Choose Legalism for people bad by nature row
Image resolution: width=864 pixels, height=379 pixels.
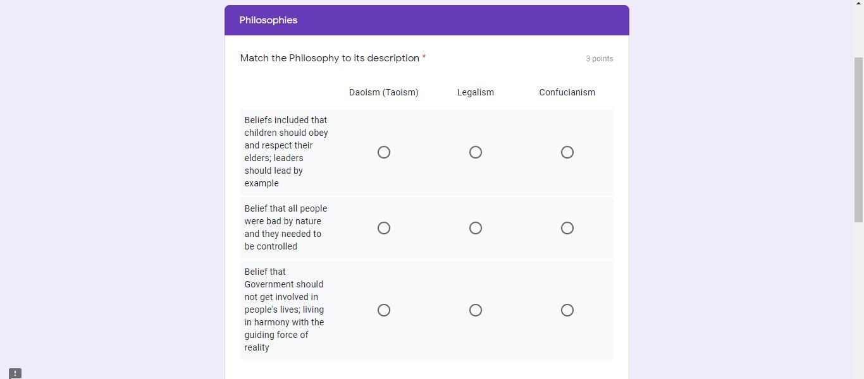[x=476, y=228]
